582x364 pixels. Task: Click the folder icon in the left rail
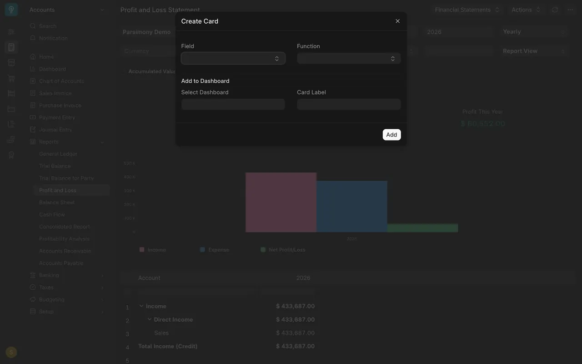(11, 109)
